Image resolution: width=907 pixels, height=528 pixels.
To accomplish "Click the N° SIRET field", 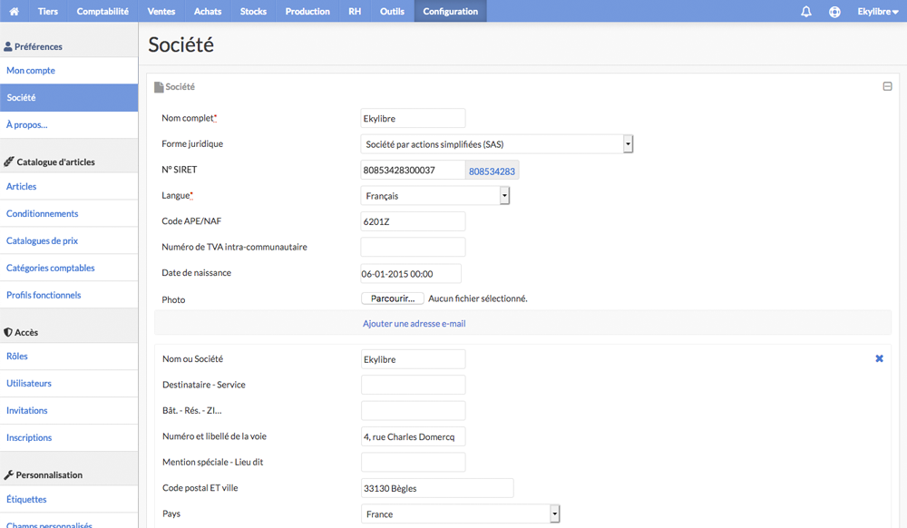I will tap(413, 170).
